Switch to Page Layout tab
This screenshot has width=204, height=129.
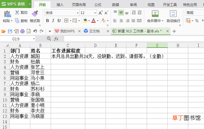tap(79, 5)
